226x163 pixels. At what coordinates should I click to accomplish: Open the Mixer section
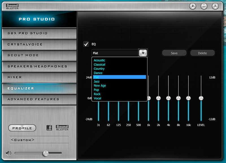click(39, 77)
